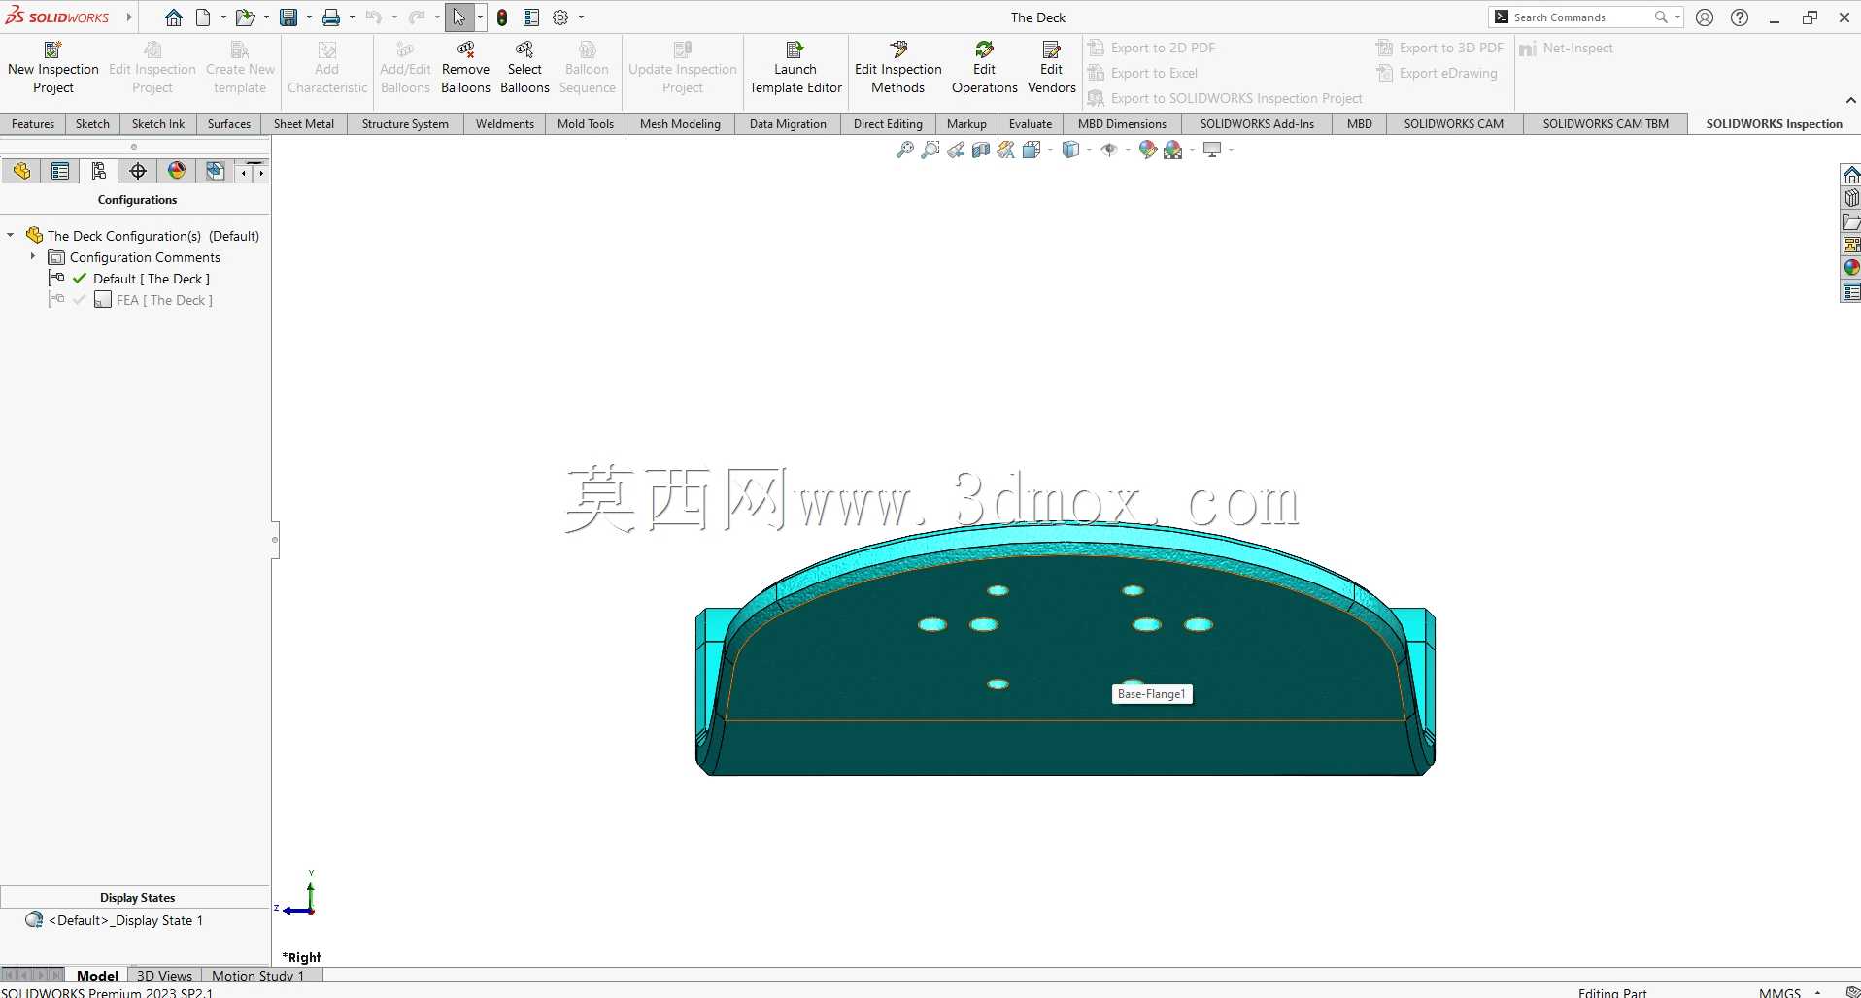The image size is (1861, 998).
Task: Open the File Explorer task pane folder
Action: pyautogui.click(x=1851, y=221)
